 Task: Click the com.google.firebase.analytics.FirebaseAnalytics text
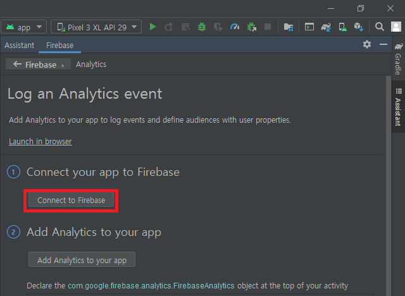coord(151,286)
